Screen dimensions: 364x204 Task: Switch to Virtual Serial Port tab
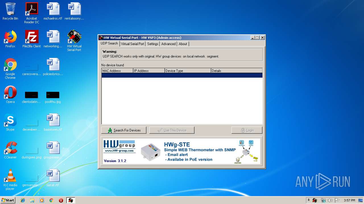pos(133,44)
